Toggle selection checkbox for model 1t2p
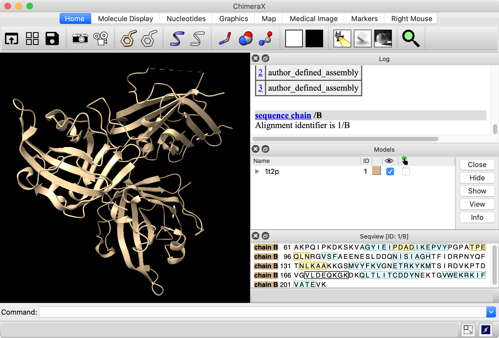Viewport: 499px width, 338px height. click(x=406, y=171)
